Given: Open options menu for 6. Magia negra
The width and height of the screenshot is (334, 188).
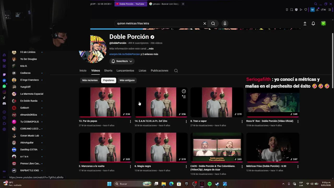Looking at the screenshot, I should (186, 166).
